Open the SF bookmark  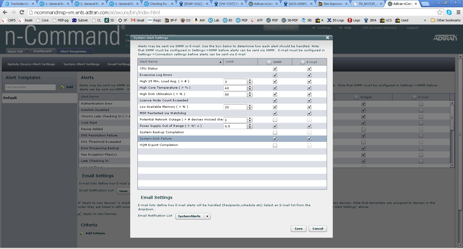[123, 20]
